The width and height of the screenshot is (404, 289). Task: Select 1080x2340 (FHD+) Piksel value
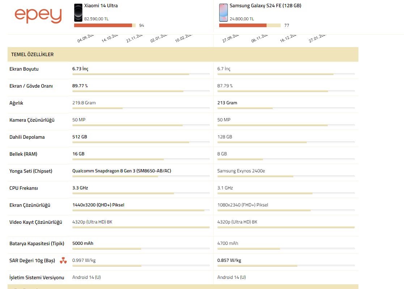pyautogui.click(x=243, y=205)
